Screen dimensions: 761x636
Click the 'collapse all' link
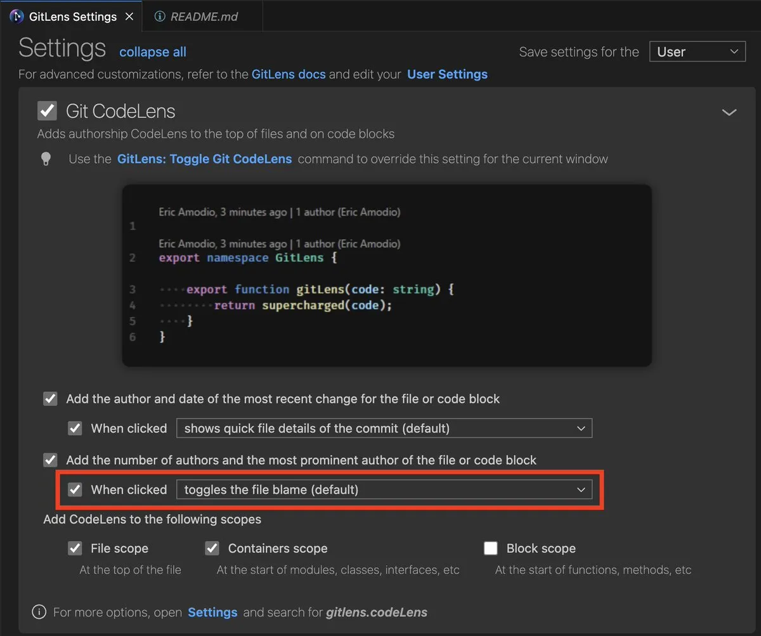[x=152, y=52]
